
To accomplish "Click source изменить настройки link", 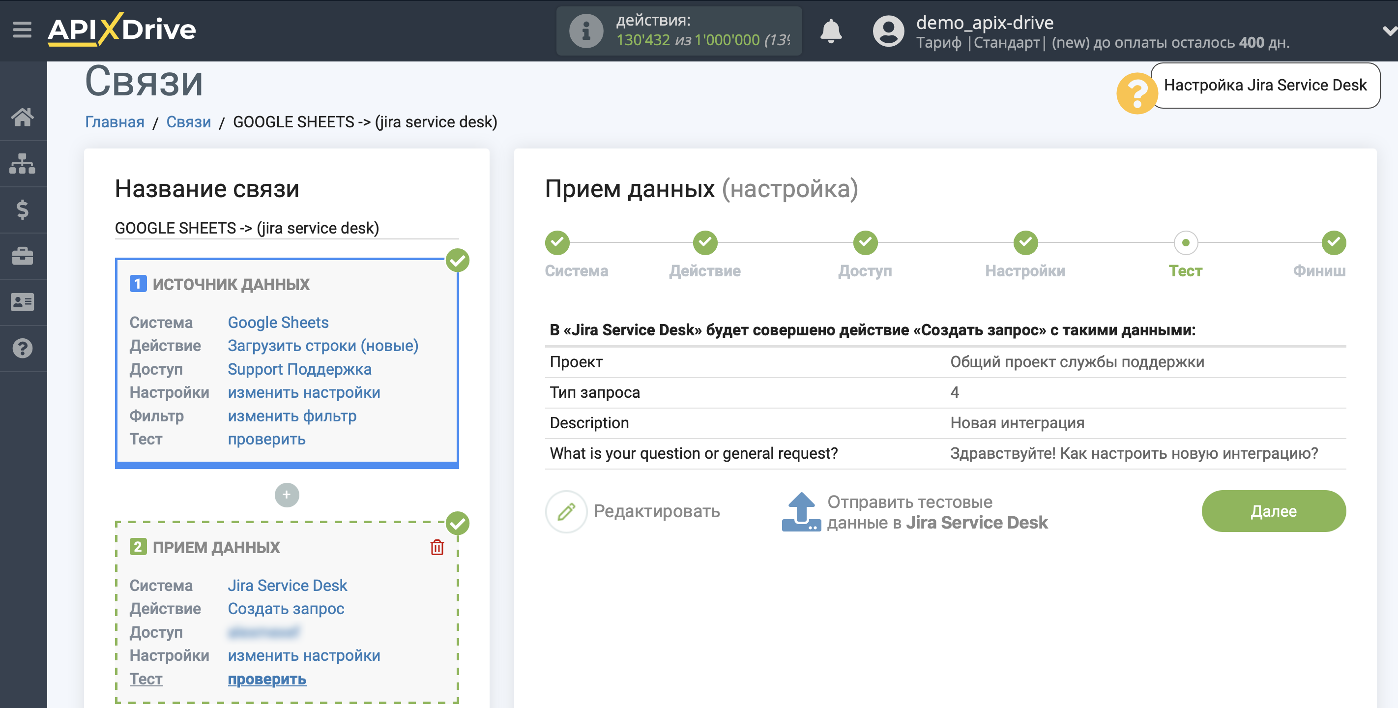I will [x=304, y=392].
